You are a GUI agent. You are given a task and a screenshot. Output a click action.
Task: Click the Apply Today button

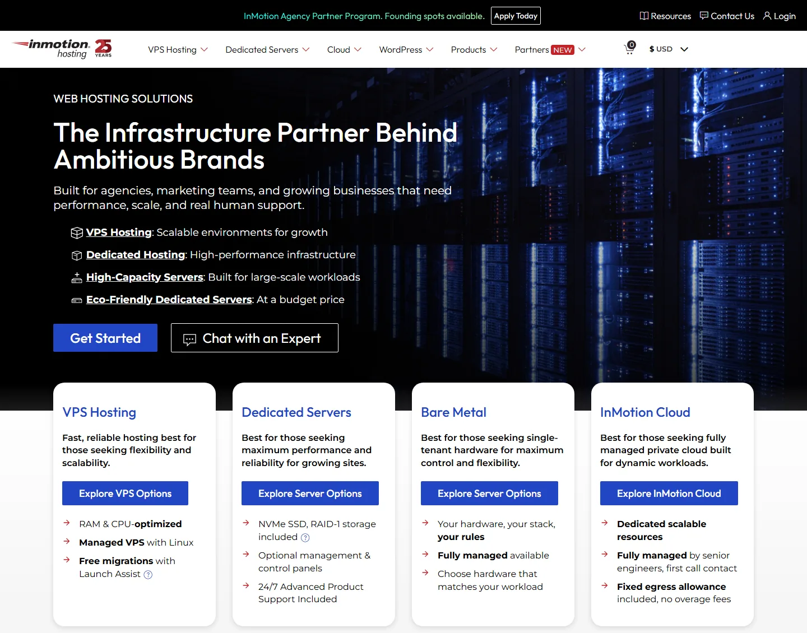[516, 16]
